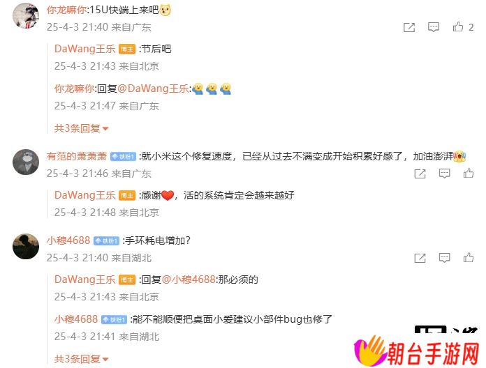486x368 pixels.
Task: Open 有范的萧萧萧 user profile link
Action: (77, 156)
